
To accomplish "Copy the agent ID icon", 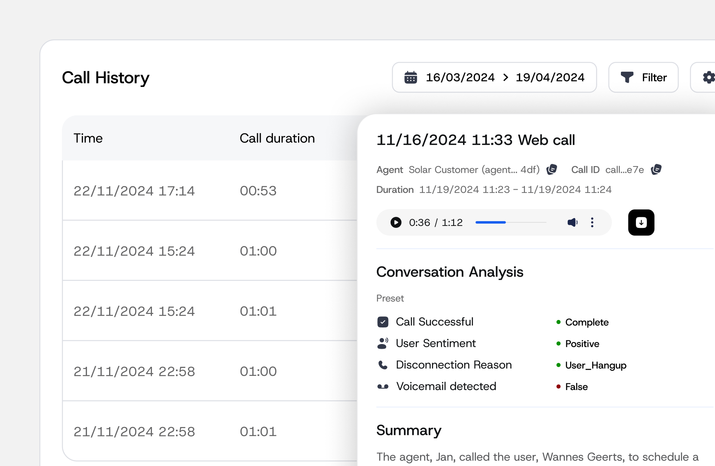I will click(552, 170).
